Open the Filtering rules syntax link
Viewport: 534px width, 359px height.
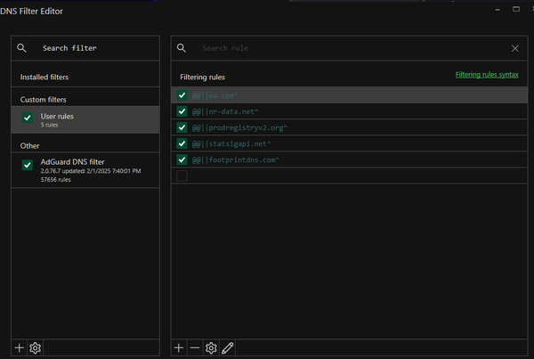(x=487, y=75)
